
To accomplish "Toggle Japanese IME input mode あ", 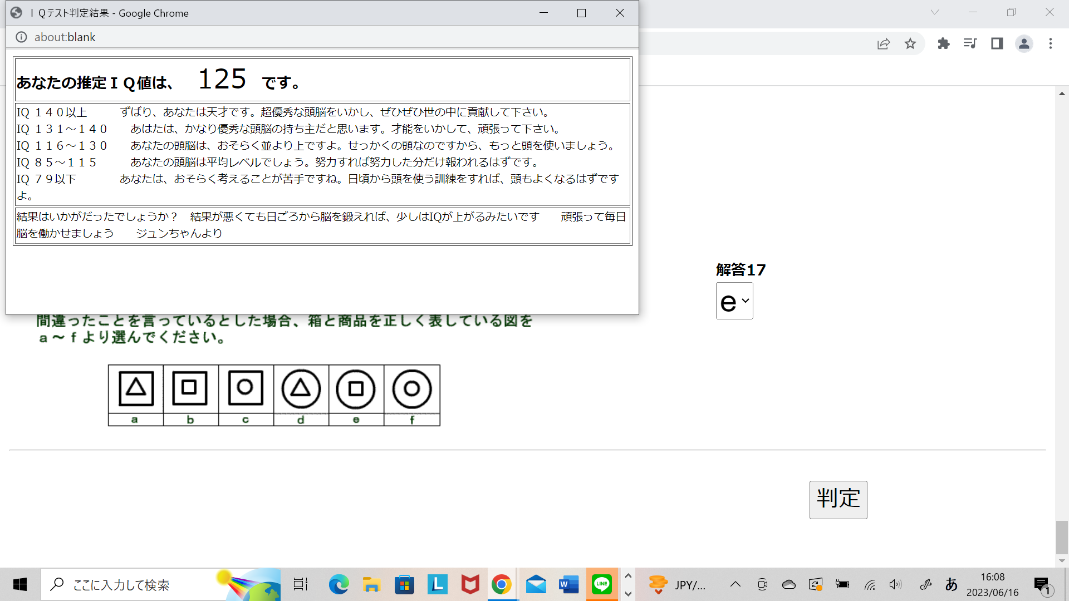I will pos(951,584).
